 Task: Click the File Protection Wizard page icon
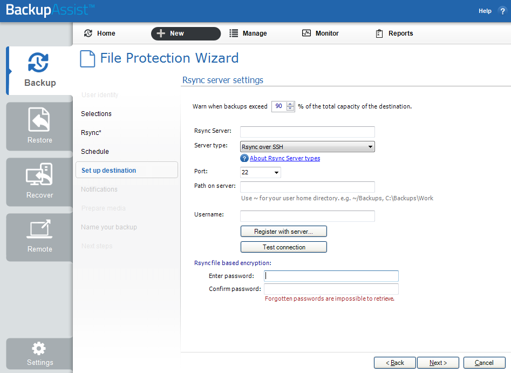point(87,59)
